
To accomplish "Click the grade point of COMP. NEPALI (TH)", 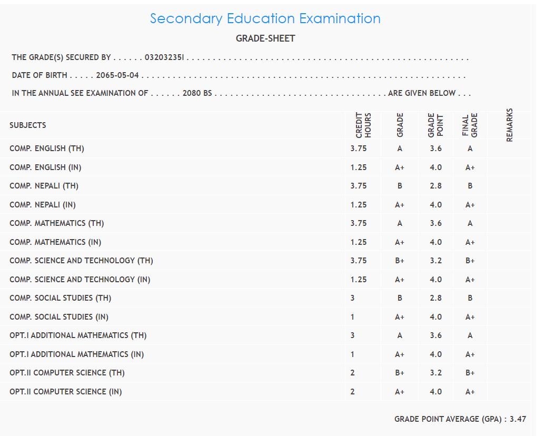I will [x=435, y=186].
